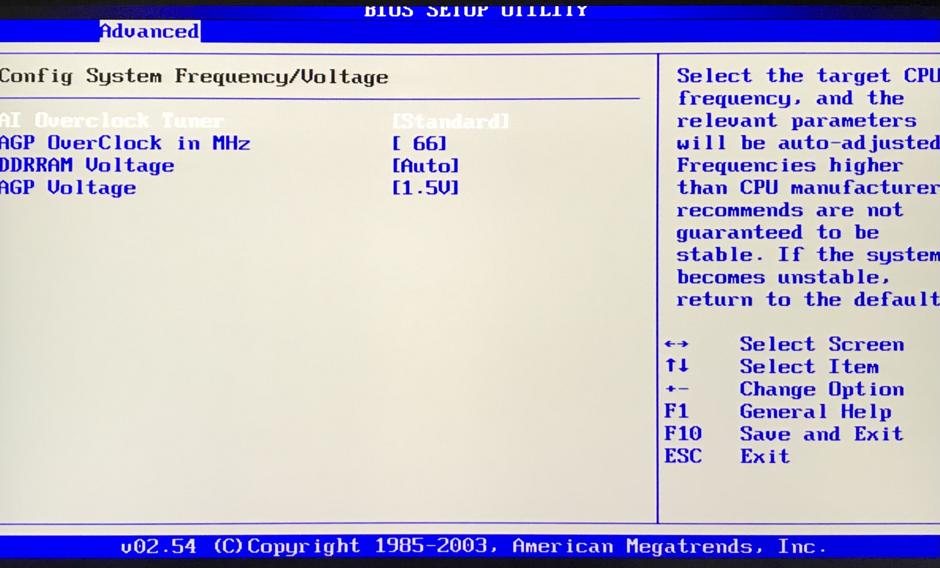This screenshot has height=568, width=940.
Task: Select the Advanced tab
Action: click(x=150, y=31)
